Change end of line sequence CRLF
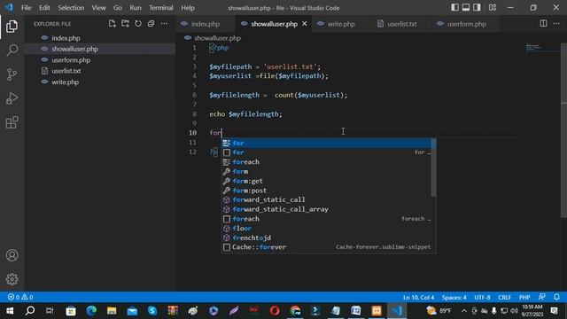This screenshot has width=567, height=319. point(504,298)
